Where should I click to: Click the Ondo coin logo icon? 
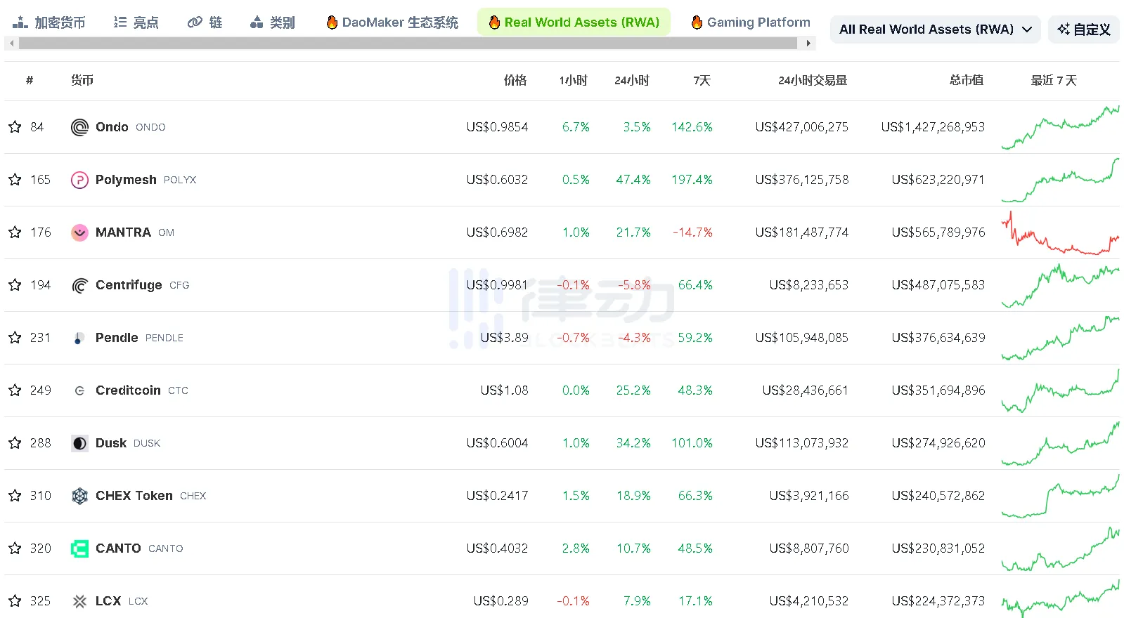point(79,127)
